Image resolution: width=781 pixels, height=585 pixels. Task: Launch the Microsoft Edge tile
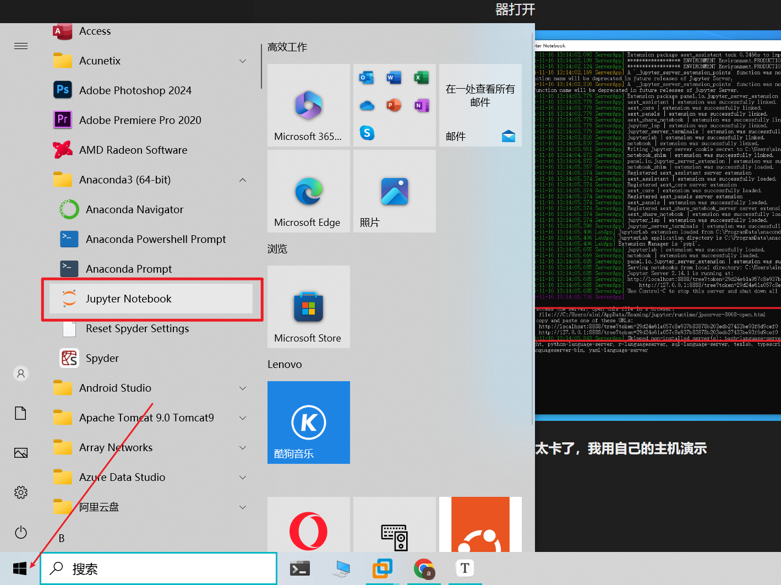309,191
